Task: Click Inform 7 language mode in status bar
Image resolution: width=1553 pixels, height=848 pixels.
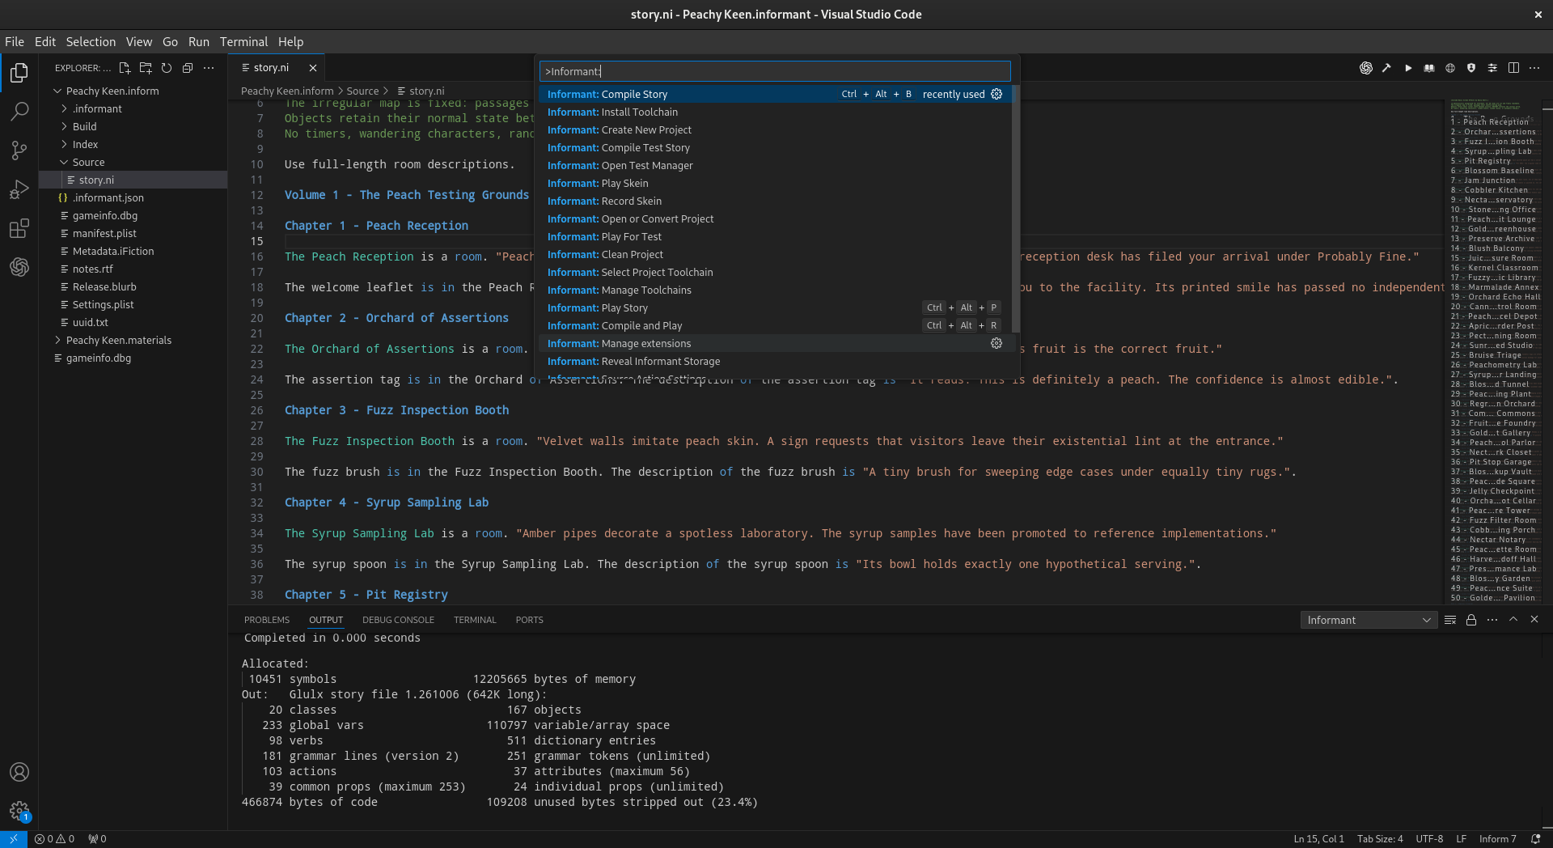Action: click(1497, 839)
